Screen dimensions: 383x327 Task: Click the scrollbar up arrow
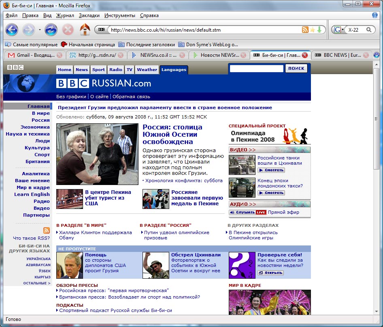click(376, 64)
